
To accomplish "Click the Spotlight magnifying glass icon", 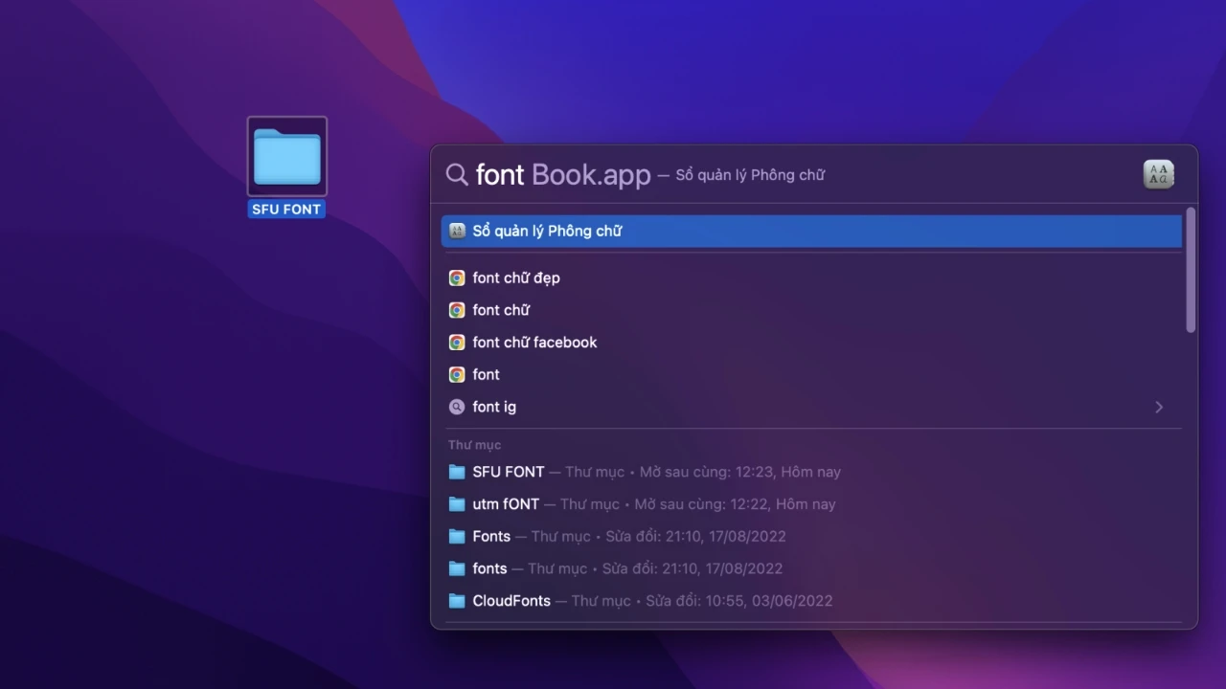I will [x=457, y=174].
